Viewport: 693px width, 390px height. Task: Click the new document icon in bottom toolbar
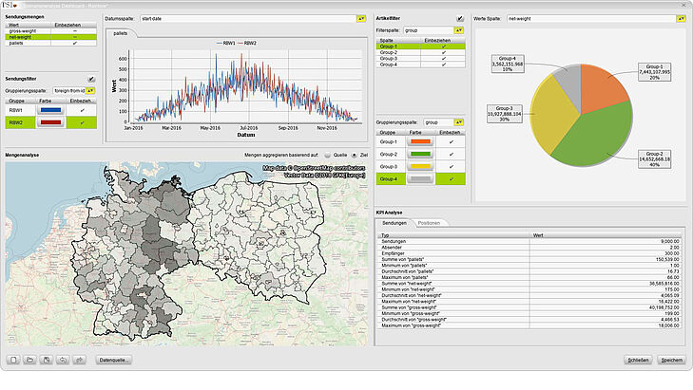15,361
